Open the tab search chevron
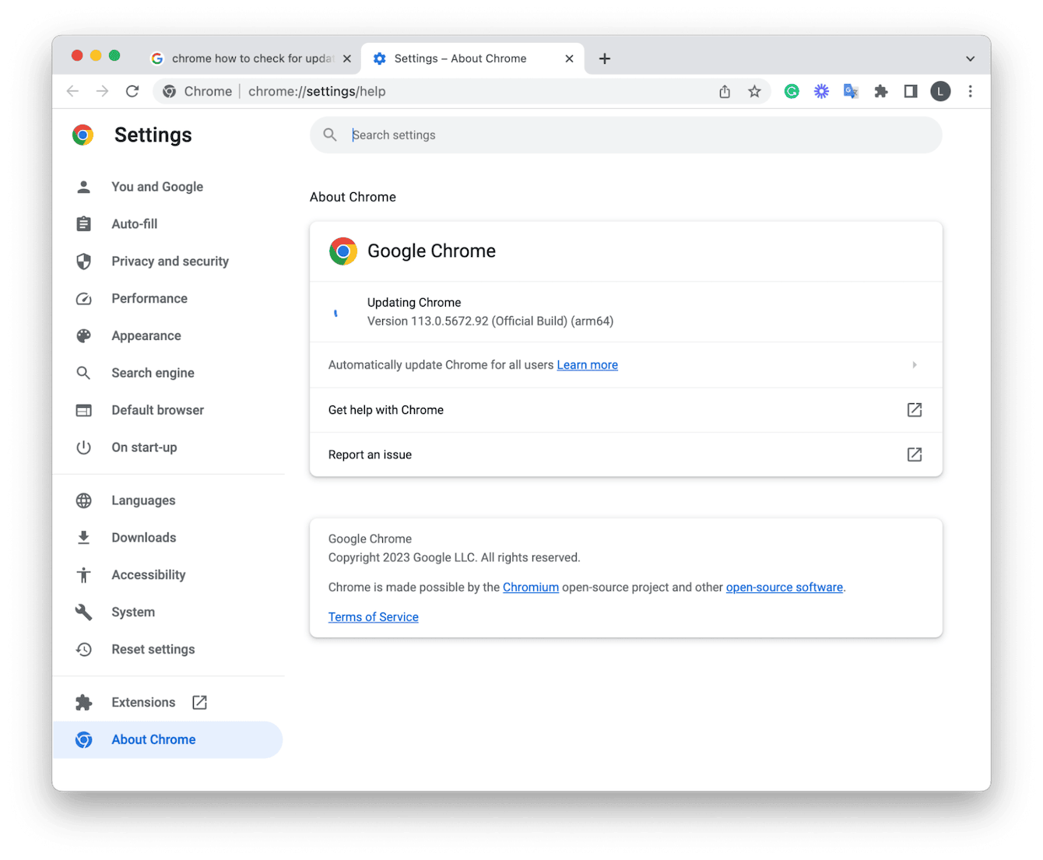 970,58
